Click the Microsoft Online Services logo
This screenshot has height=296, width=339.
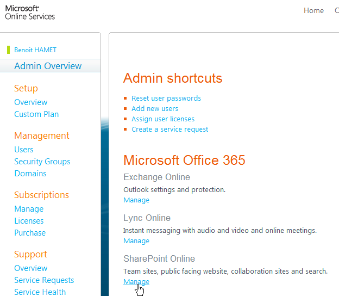point(30,12)
